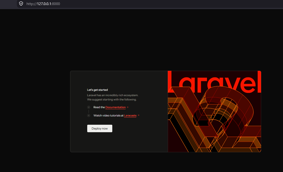Click the arrow icon next to Laracasts

click(x=138, y=115)
